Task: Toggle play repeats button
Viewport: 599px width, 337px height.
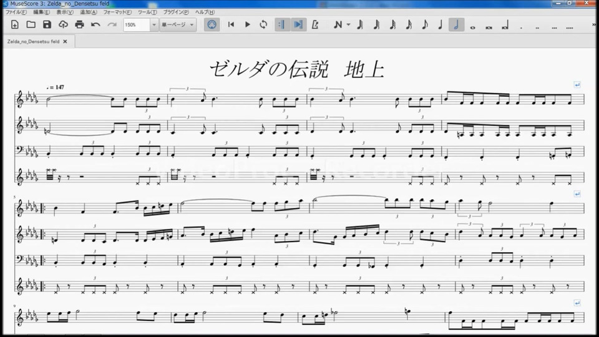Action: pyautogui.click(x=281, y=25)
